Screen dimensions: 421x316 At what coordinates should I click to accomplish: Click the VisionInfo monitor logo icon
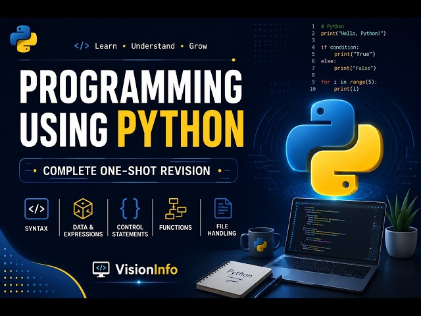coord(101,269)
